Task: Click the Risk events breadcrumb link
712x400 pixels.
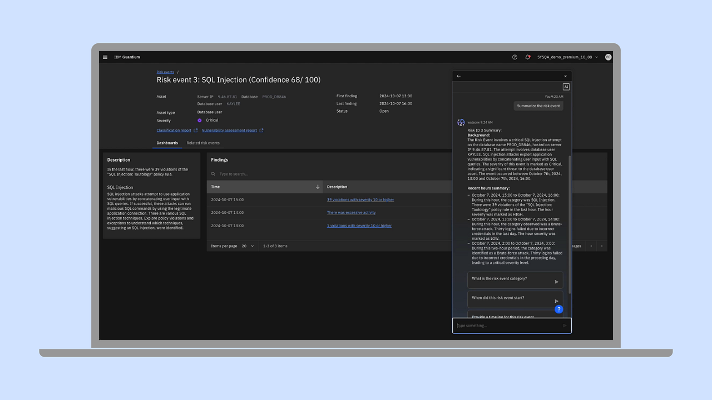Action: point(165,72)
